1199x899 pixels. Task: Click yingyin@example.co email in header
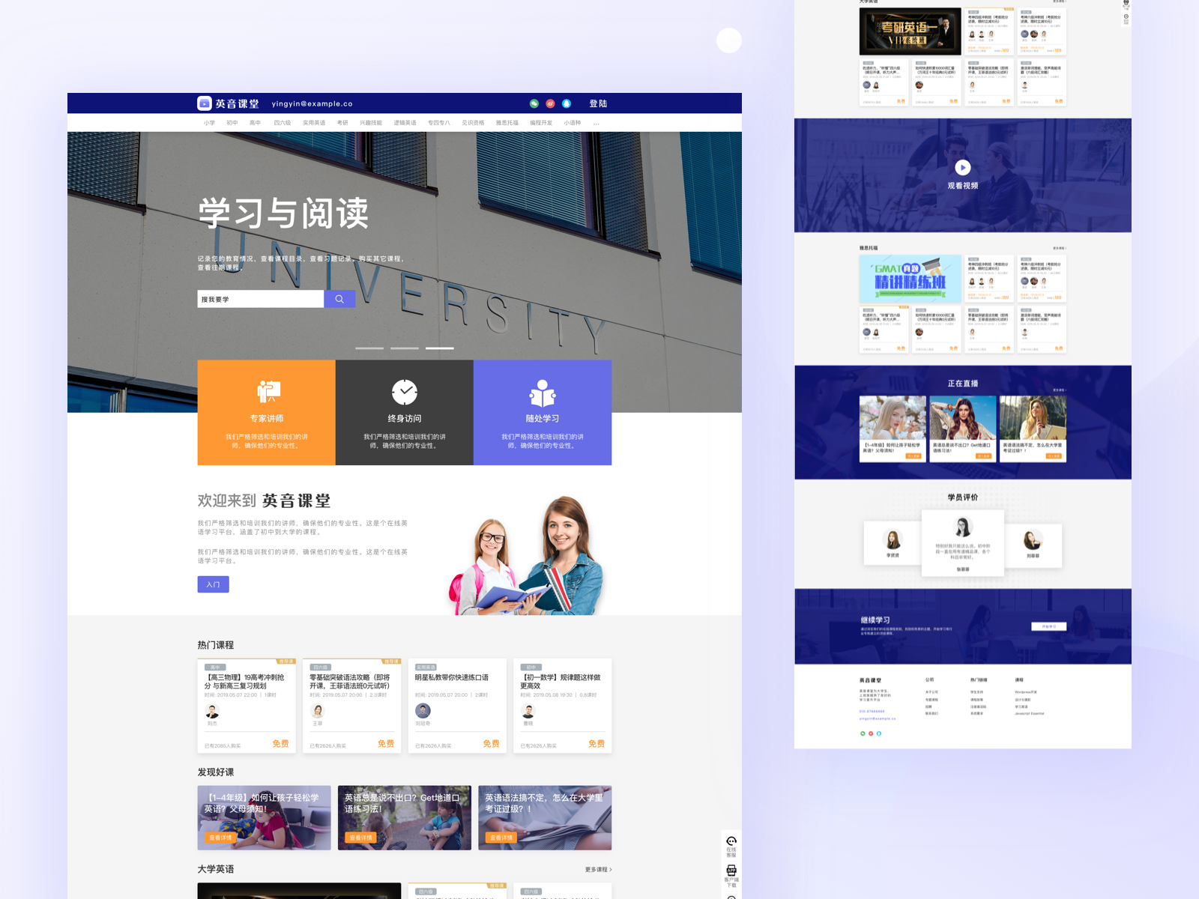(312, 104)
